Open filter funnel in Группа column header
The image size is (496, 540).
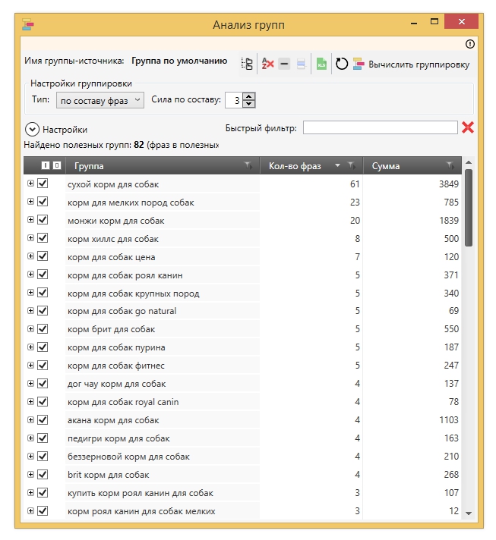point(248,165)
